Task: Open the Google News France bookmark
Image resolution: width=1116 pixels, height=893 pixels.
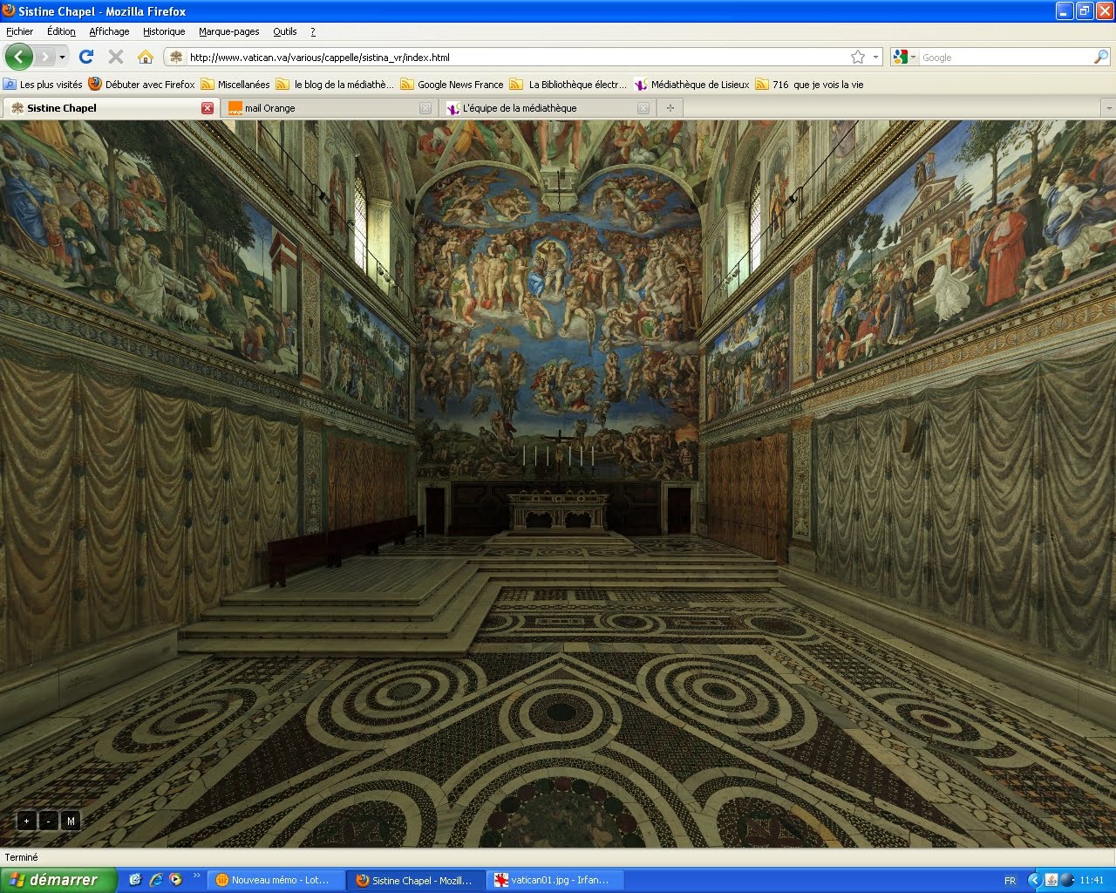Action: click(x=452, y=85)
